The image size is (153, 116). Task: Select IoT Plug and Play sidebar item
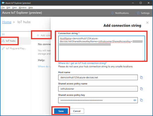point(14,48)
